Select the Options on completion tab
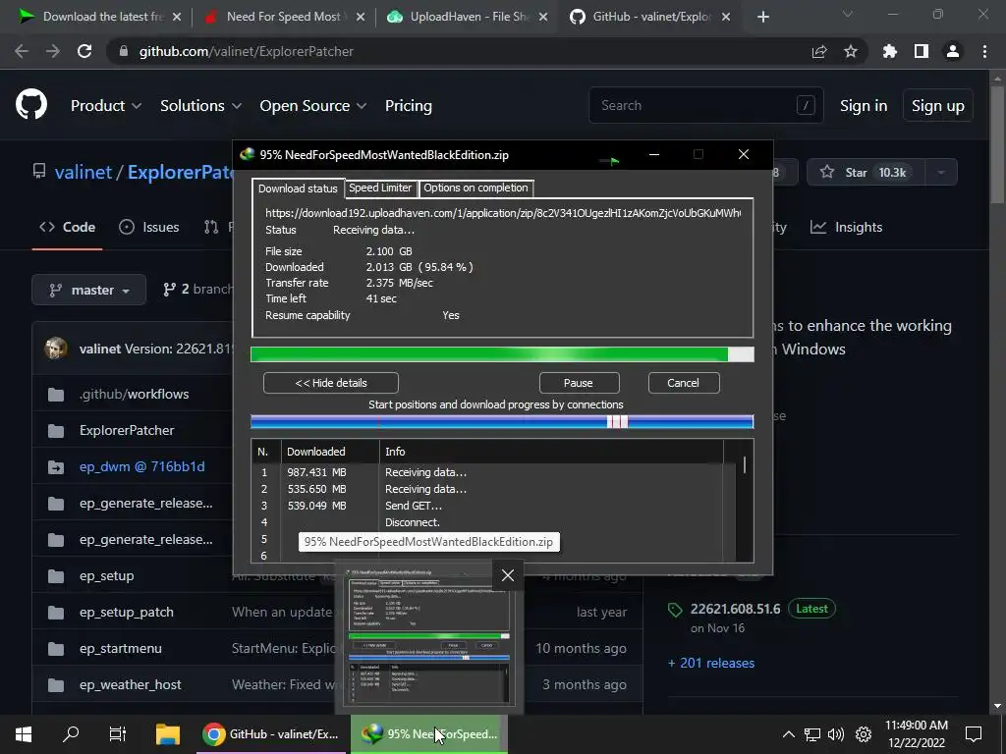The width and height of the screenshot is (1006, 754). pyautogui.click(x=475, y=188)
